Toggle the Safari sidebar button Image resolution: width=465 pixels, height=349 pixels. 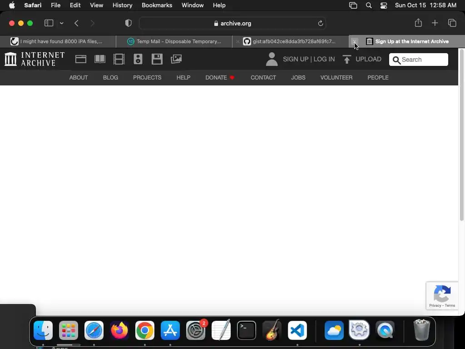click(x=49, y=23)
